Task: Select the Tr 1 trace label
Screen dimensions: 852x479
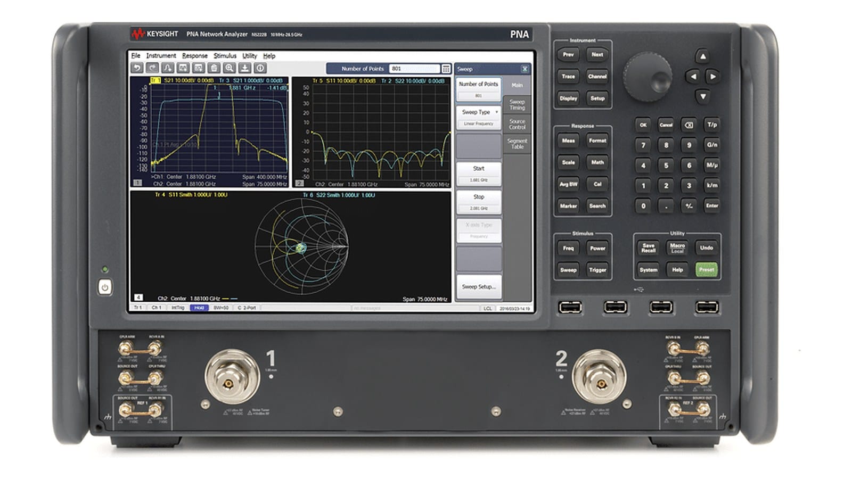Action: (x=155, y=80)
